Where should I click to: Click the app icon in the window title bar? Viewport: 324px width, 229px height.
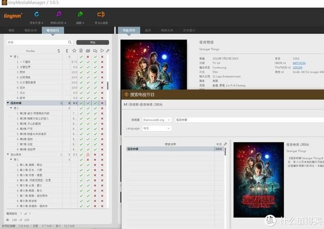click(4, 3)
